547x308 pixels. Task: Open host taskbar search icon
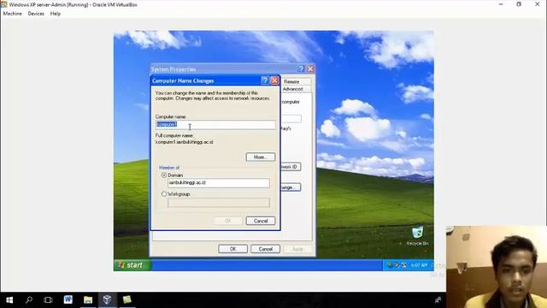tap(29, 300)
